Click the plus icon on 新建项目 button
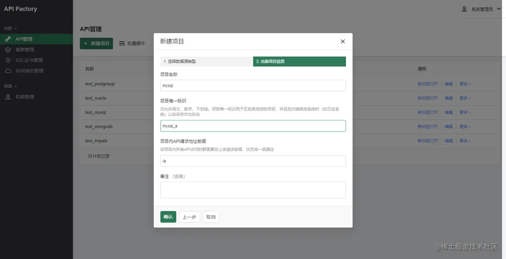This screenshot has height=259, width=506. point(86,43)
